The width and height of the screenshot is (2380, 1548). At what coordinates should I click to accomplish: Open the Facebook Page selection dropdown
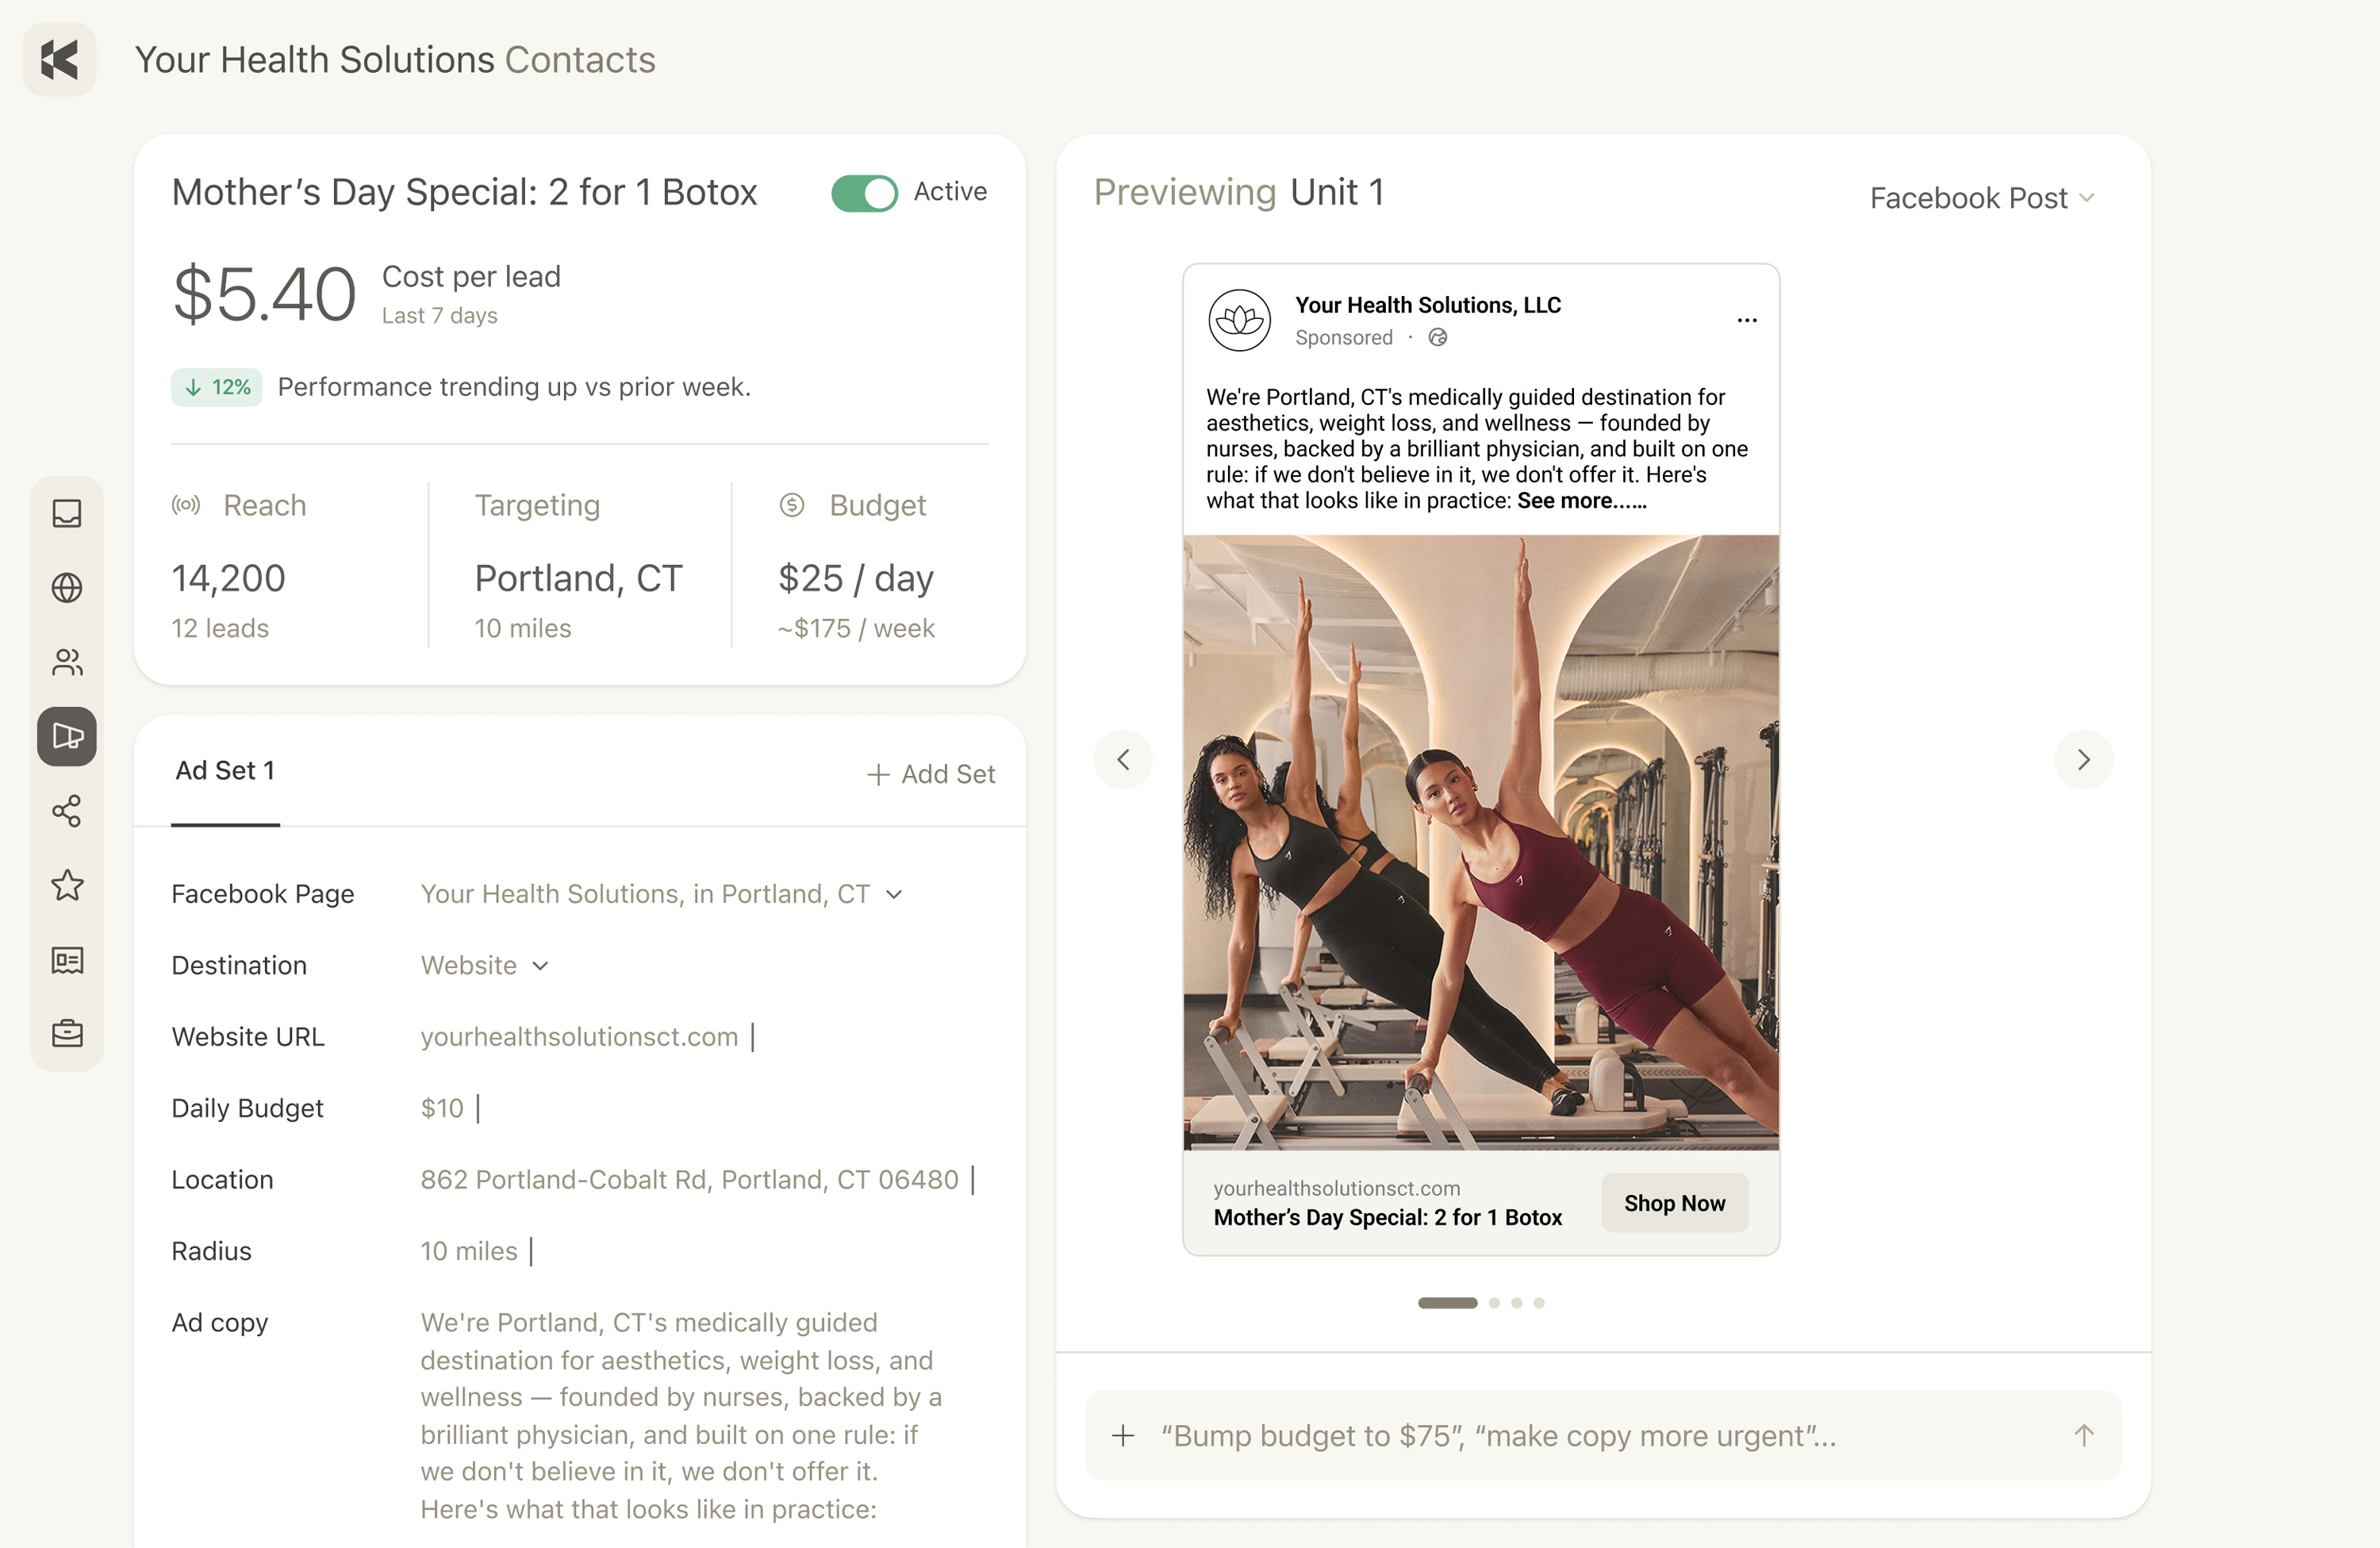point(662,894)
